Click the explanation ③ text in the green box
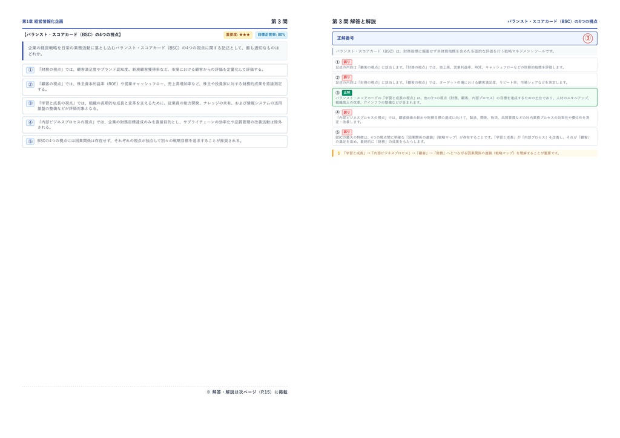This screenshot has height=438, width=620. (x=462, y=100)
